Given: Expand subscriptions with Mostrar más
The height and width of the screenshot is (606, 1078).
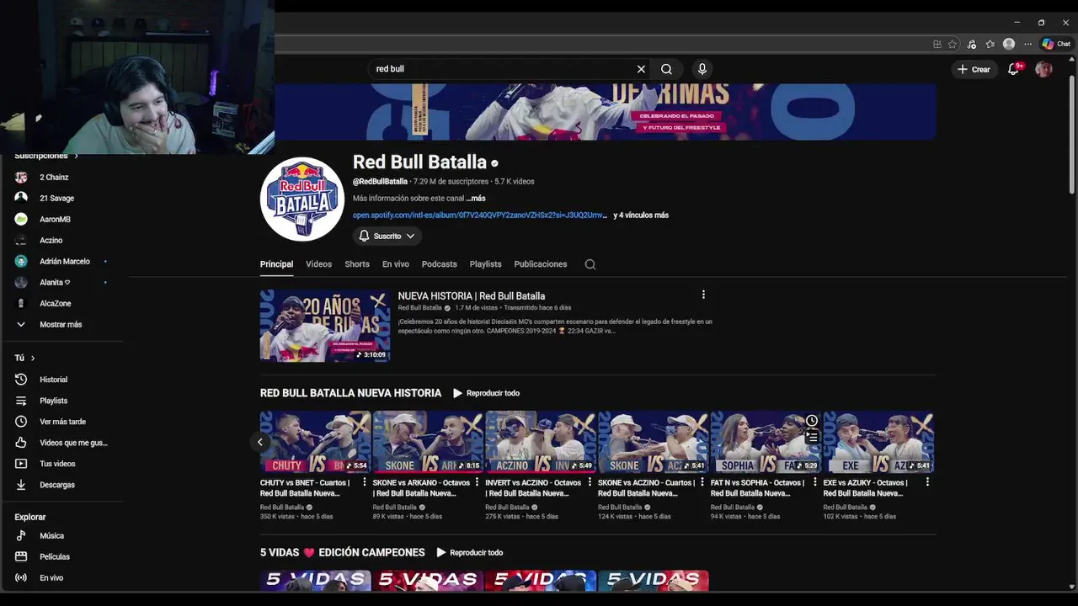Looking at the screenshot, I should tap(61, 324).
